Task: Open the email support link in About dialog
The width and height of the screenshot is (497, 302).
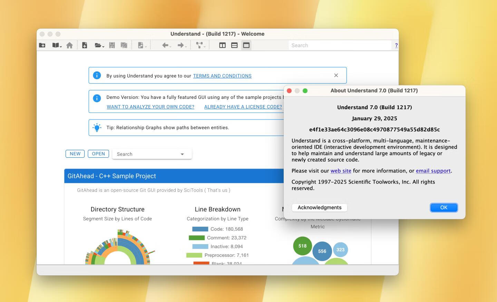Action: (x=433, y=171)
